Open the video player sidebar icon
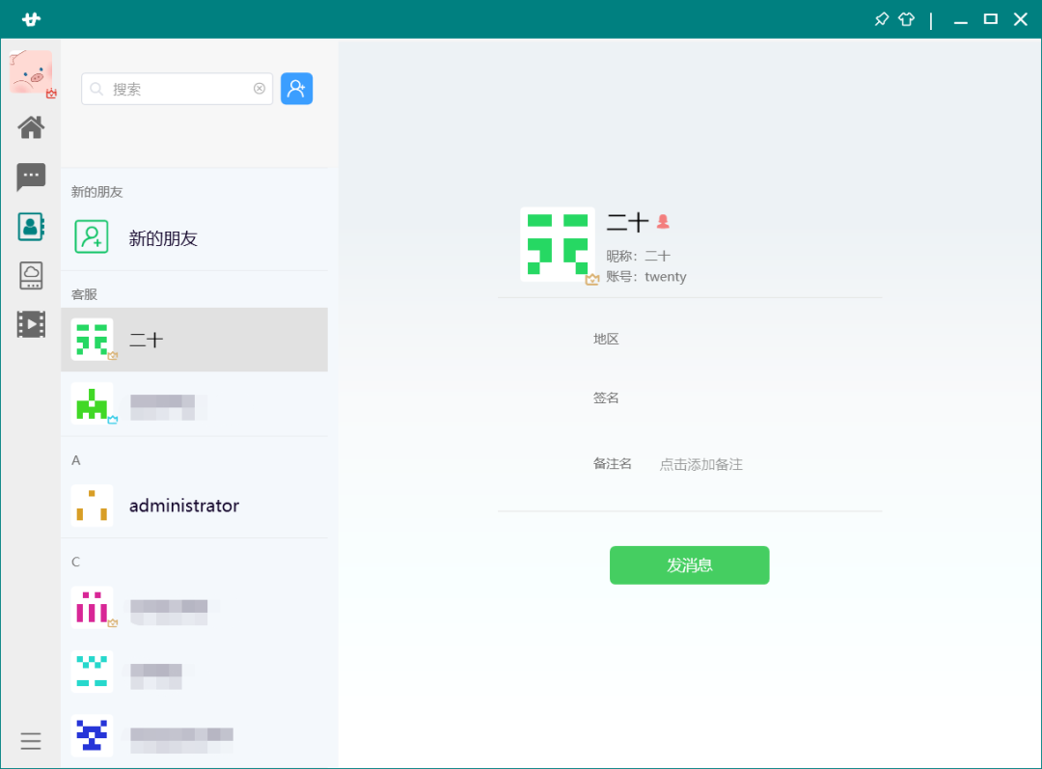 [31, 324]
